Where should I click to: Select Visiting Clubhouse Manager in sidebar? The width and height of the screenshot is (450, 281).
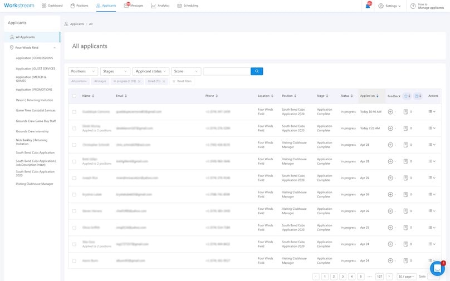pyautogui.click(x=35, y=184)
